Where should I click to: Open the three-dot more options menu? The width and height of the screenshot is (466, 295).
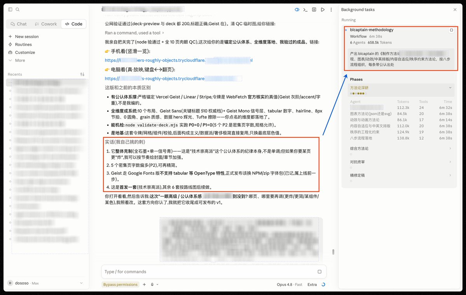[x=331, y=10]
